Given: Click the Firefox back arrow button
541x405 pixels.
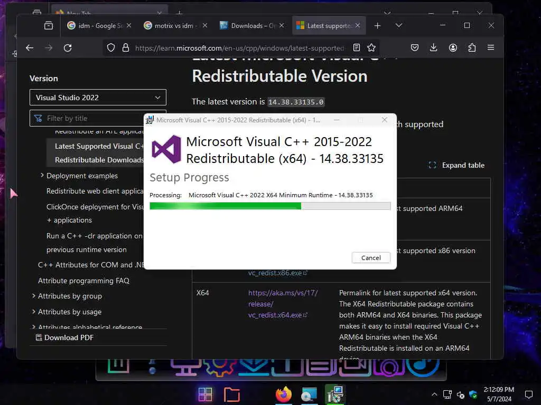Looking at the screenshot, I should click(30, 48).
